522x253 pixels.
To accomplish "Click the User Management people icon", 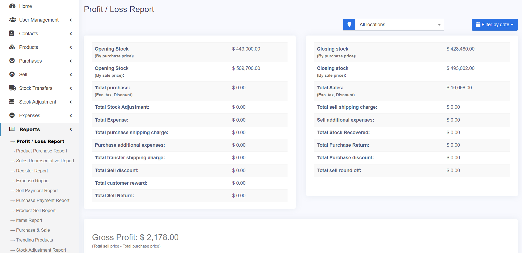I will [x=12, y=20].
